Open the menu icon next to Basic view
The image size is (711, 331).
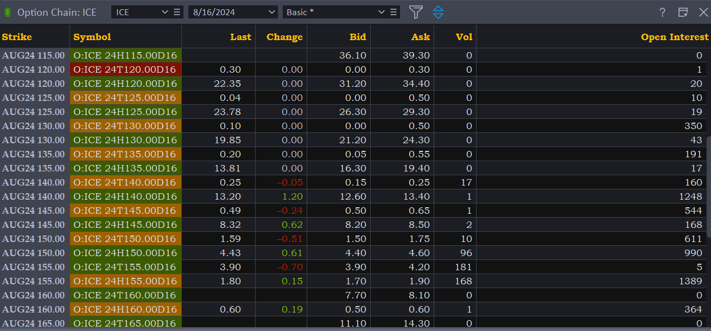(394, 12)
